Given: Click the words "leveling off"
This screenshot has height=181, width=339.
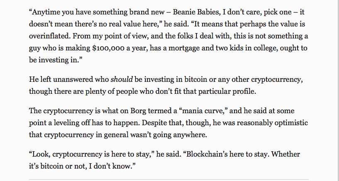Looking at the screenshot, I should click(x=72, y=123).
